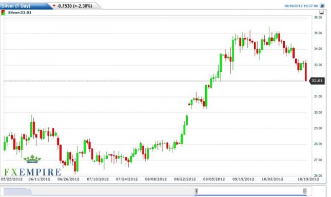Image resolution: width=331 pixels, height=197 pixels.
Task: Click the 10/19/2012 date label
Action: tap(308, 179)
